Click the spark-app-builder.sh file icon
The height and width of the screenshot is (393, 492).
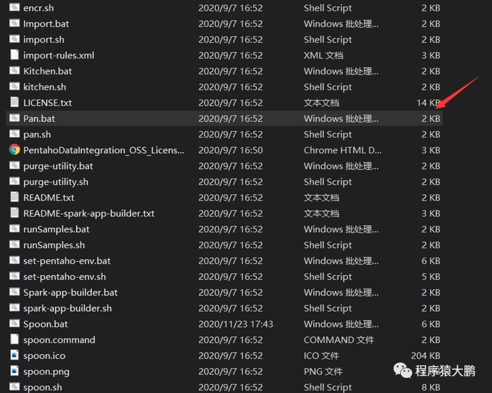pyautogui.click(x=15, y=308)
